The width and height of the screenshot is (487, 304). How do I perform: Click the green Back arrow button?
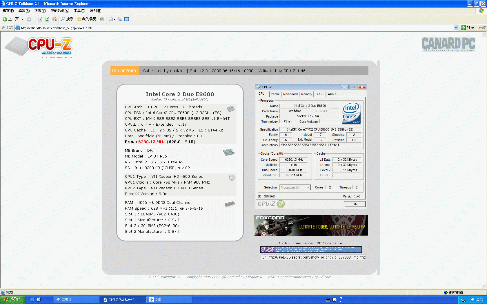[x=5, y=19]
